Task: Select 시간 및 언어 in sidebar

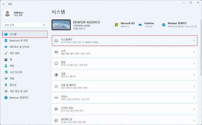Action: [25, 72]
